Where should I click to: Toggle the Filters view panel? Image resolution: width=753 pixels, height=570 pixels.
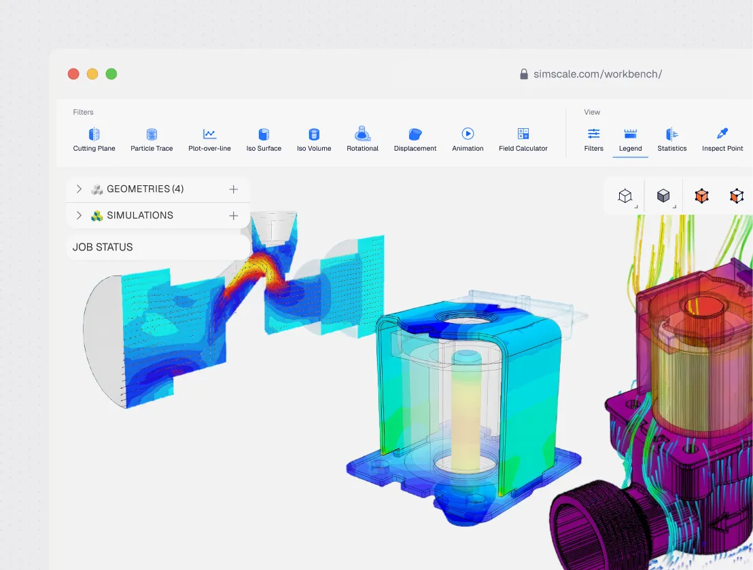click(593, 140)
